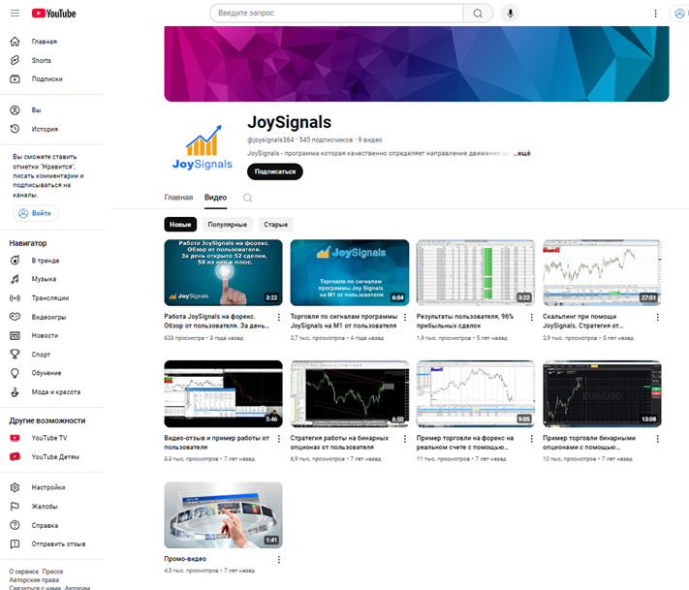Click the channel search magnifier icon
The width and height of the screenshot is (689, 590).
[x=248, y=198]
